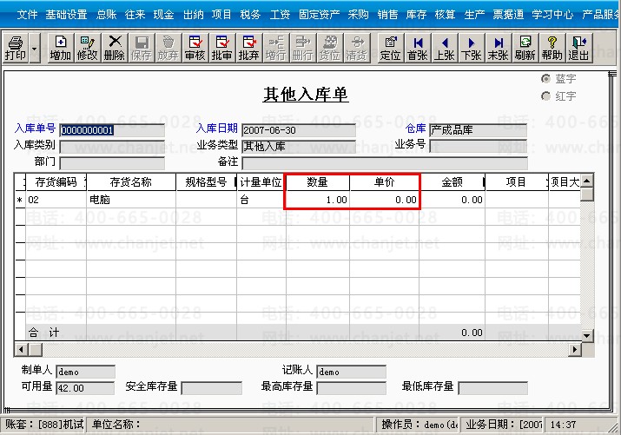Screen dimensions: 621x435
Task: Click the 入库日期 field showing 2007-06-30
Action: point(299,130)
